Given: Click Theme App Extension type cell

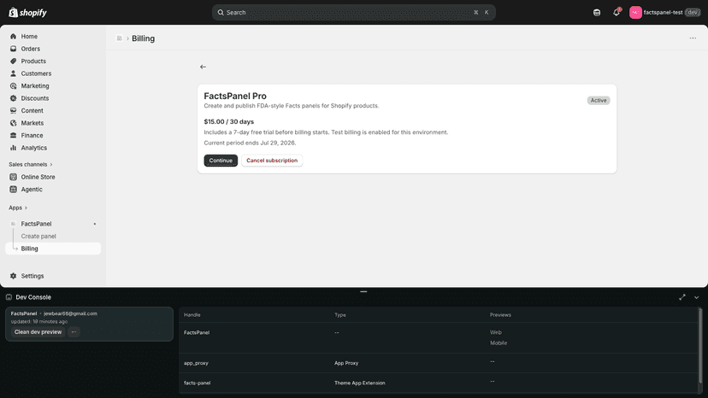Looking at the screenshot, I should 360,383.
